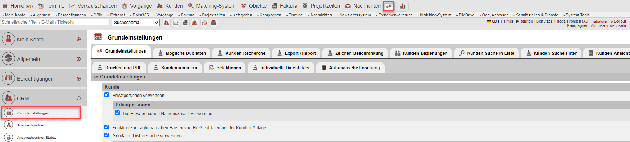
Task: Toggle automatic Fließtextdaten parsing checkbox
Action: tap(107, 127)
